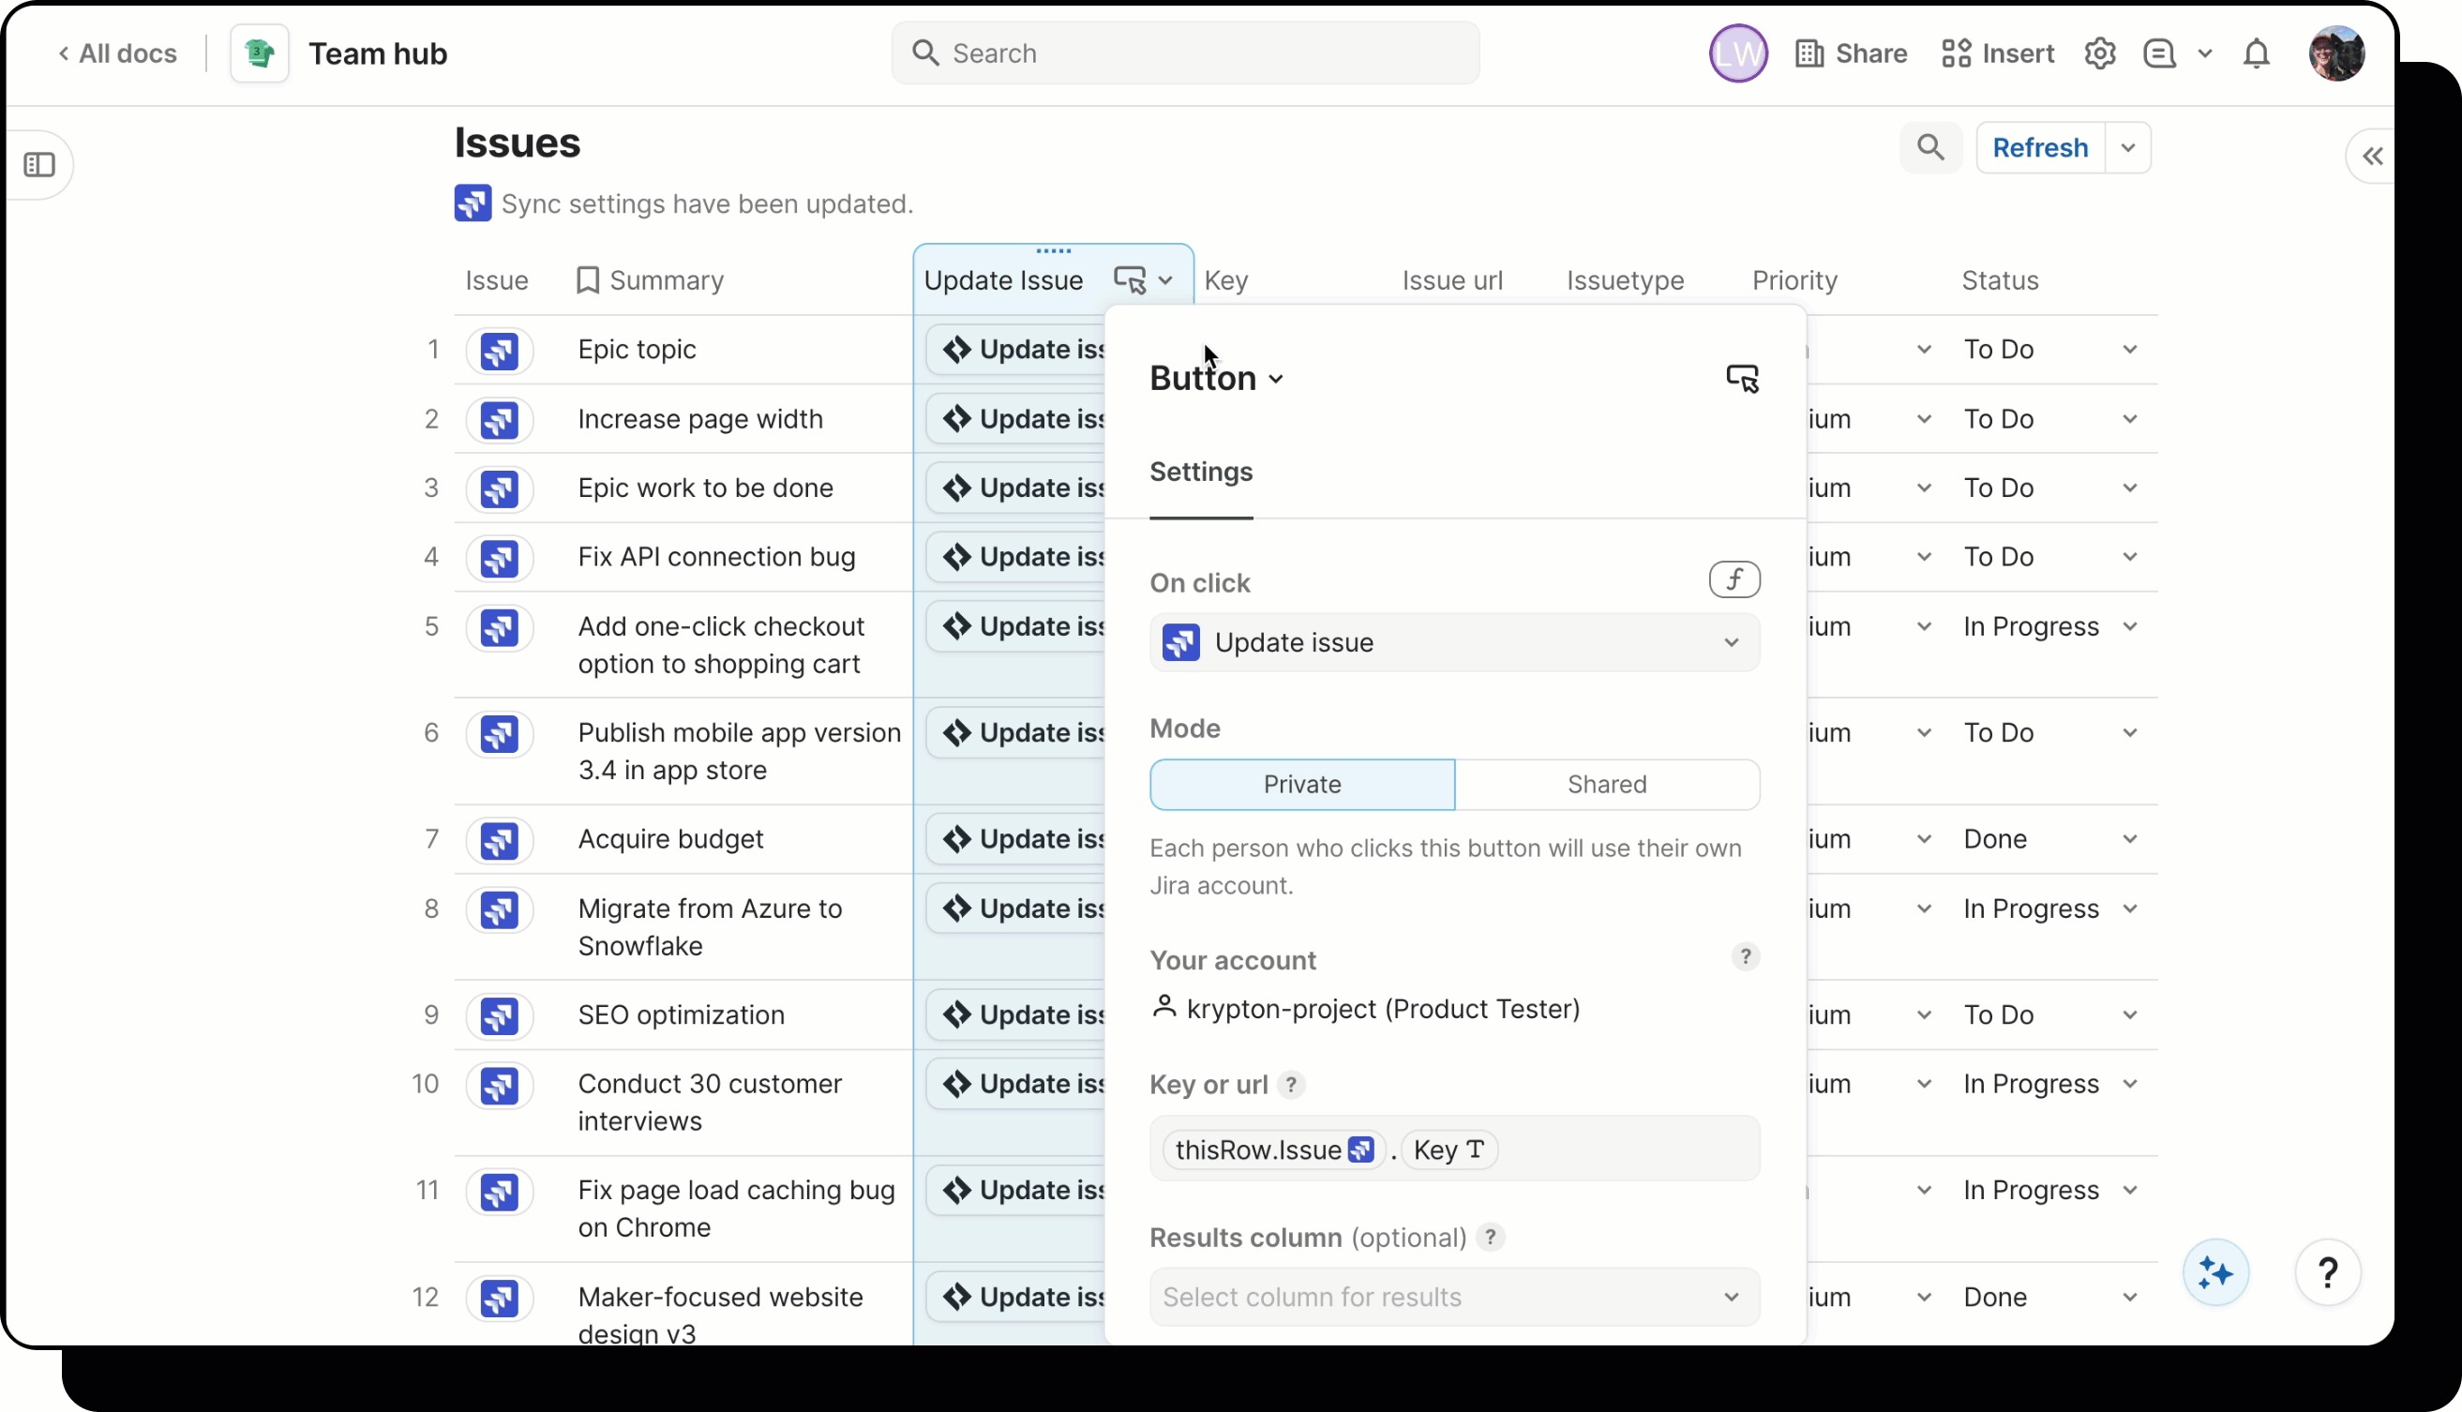Collapse the right panel double-chevron icon
The image size is (2462, 1412).
tap(2372, 157)
